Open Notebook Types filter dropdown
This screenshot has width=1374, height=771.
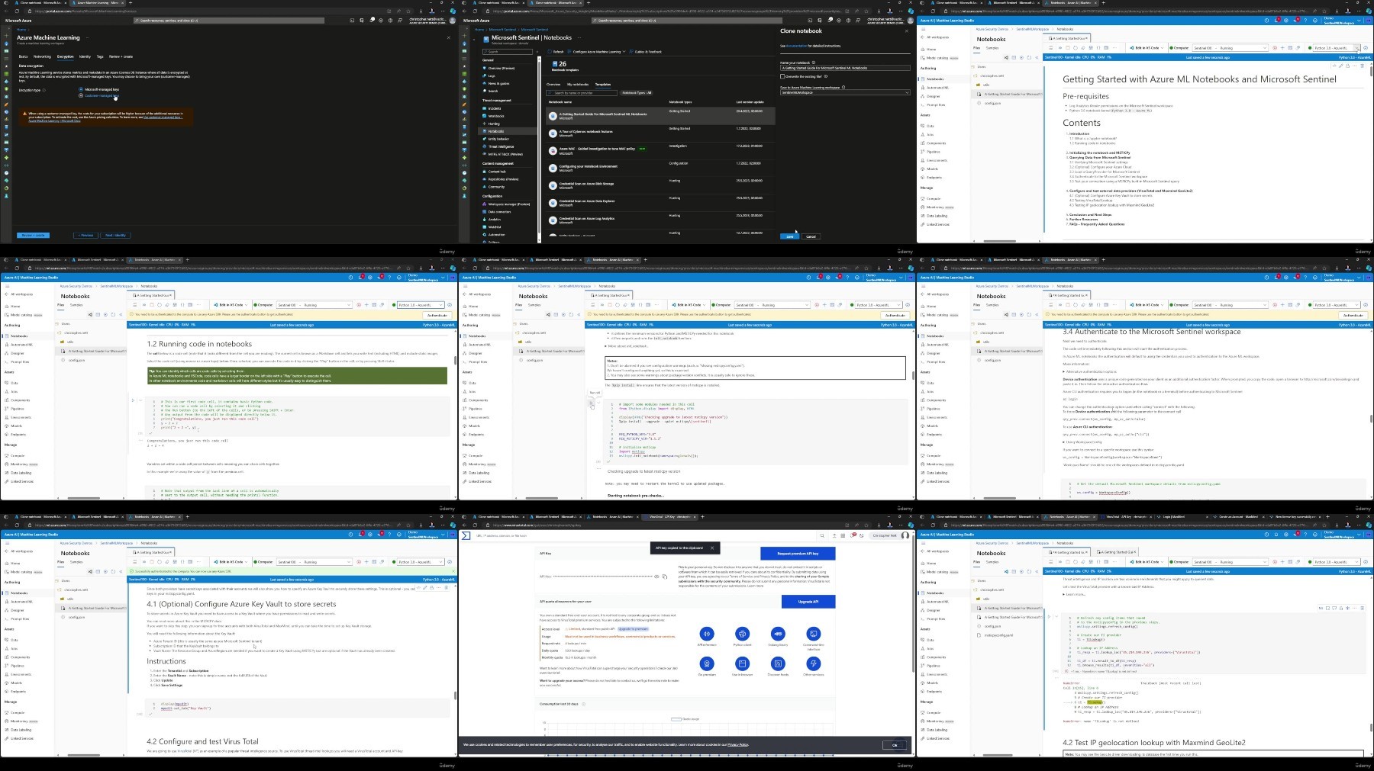637,93
